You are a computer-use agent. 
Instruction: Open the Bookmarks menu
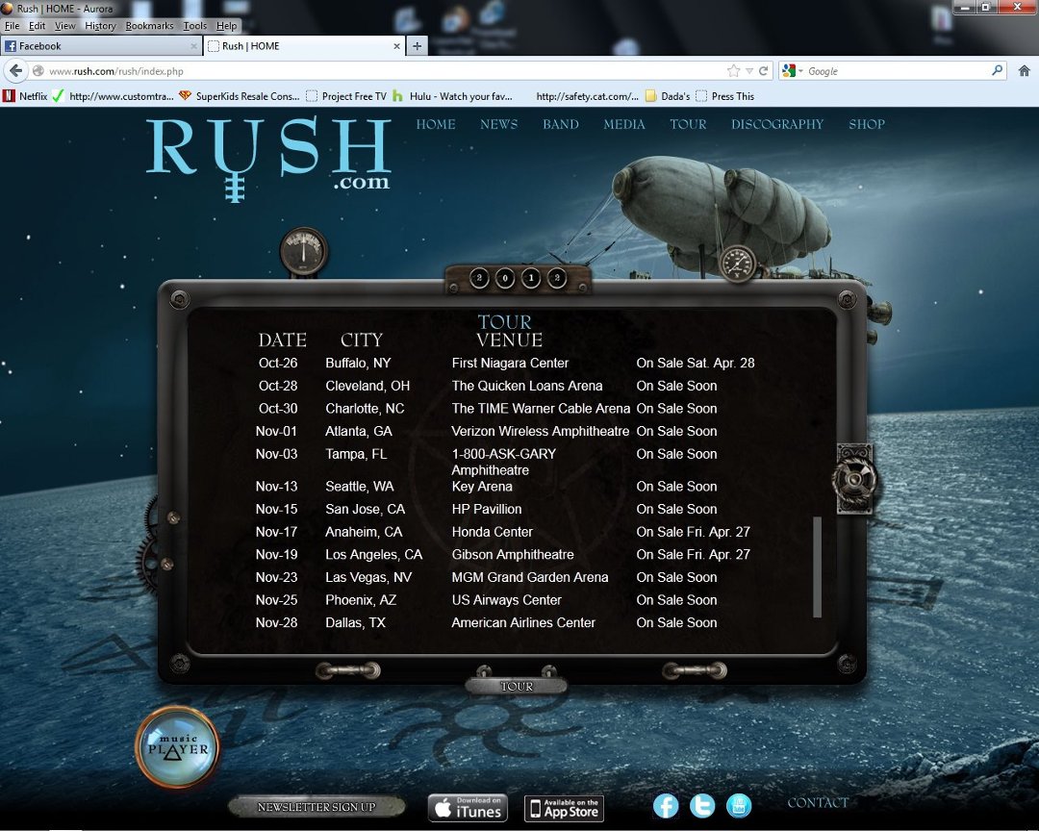(x=149, y=26)
